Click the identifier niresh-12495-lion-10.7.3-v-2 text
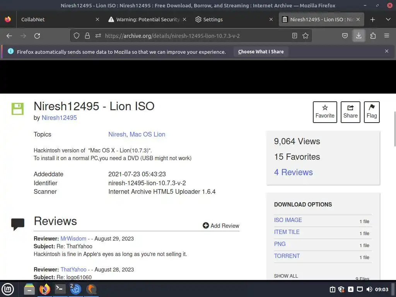396x297 pixels. (x=147, y=183)
